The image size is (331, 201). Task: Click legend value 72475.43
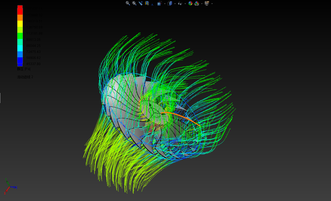[x=33, y=52]
